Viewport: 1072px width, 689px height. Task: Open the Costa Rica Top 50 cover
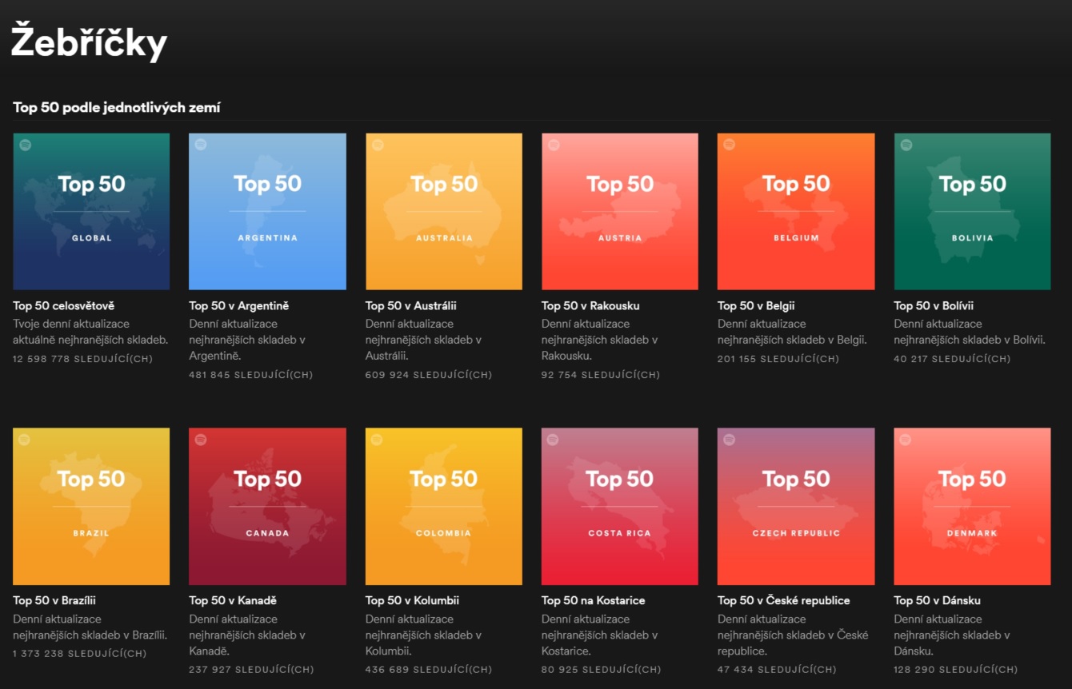620,506
